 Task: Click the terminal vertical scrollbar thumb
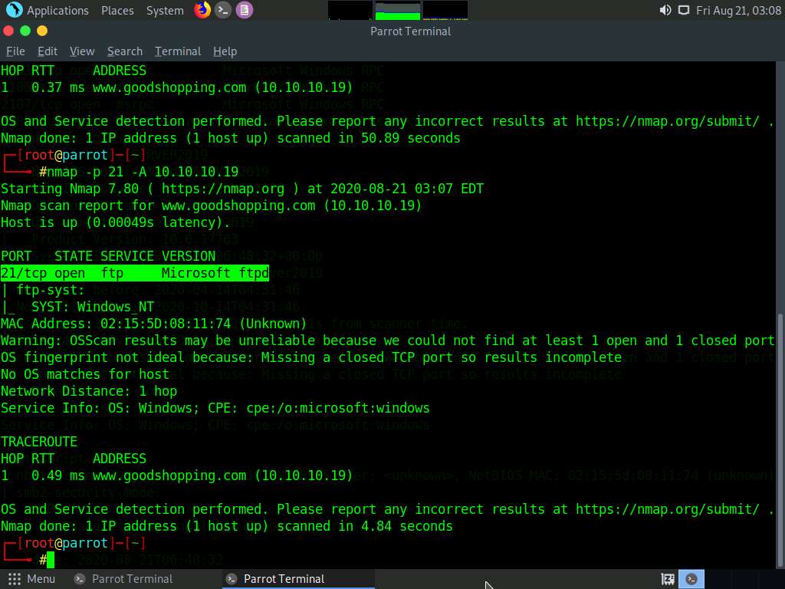pyautogui.click(x=780, y=439)
